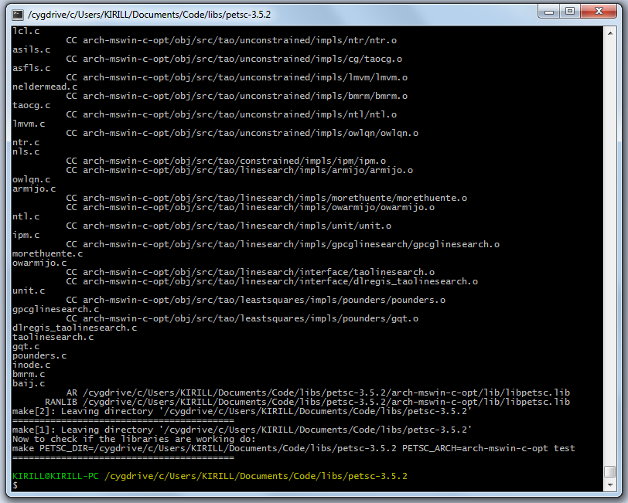The width and height of the screenshot is (628, 503).
Task: Click the scrollbar up arrow
Action: point(610,33)
